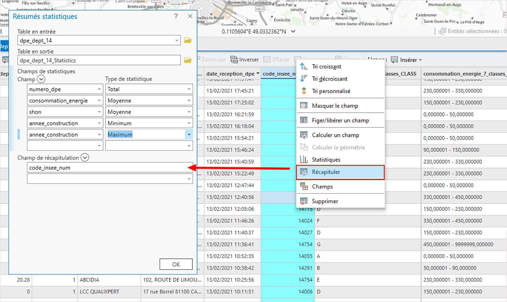
Task: Click the 450,000001 - 9999999,000000 cell
Action: tap(464, 244)
